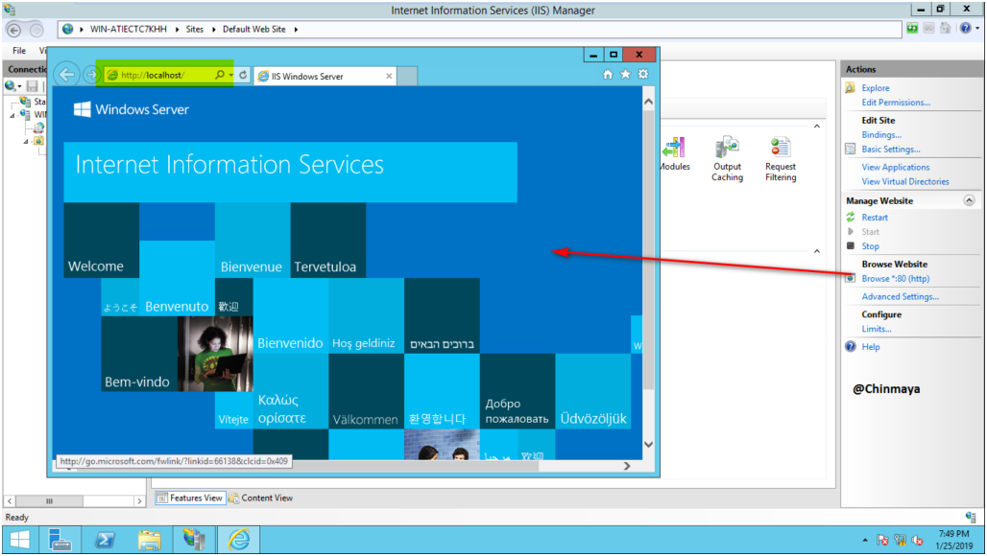Open the Favorites star in Internet Explorer
The width and height of the screenshot is (987, 556).
click(x=625, y=74)
